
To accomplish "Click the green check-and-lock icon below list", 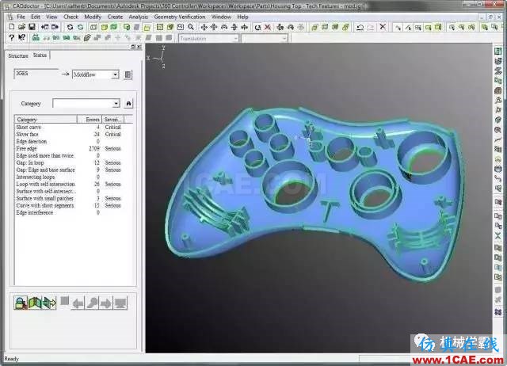I will 21,303.
